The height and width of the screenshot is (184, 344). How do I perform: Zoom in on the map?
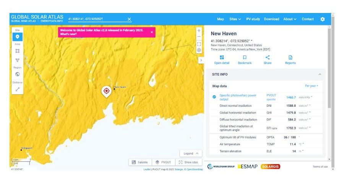click(199, 31)
